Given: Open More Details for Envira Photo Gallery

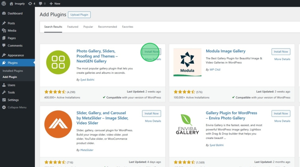Looking at the screenshot, I should point(282,121).
